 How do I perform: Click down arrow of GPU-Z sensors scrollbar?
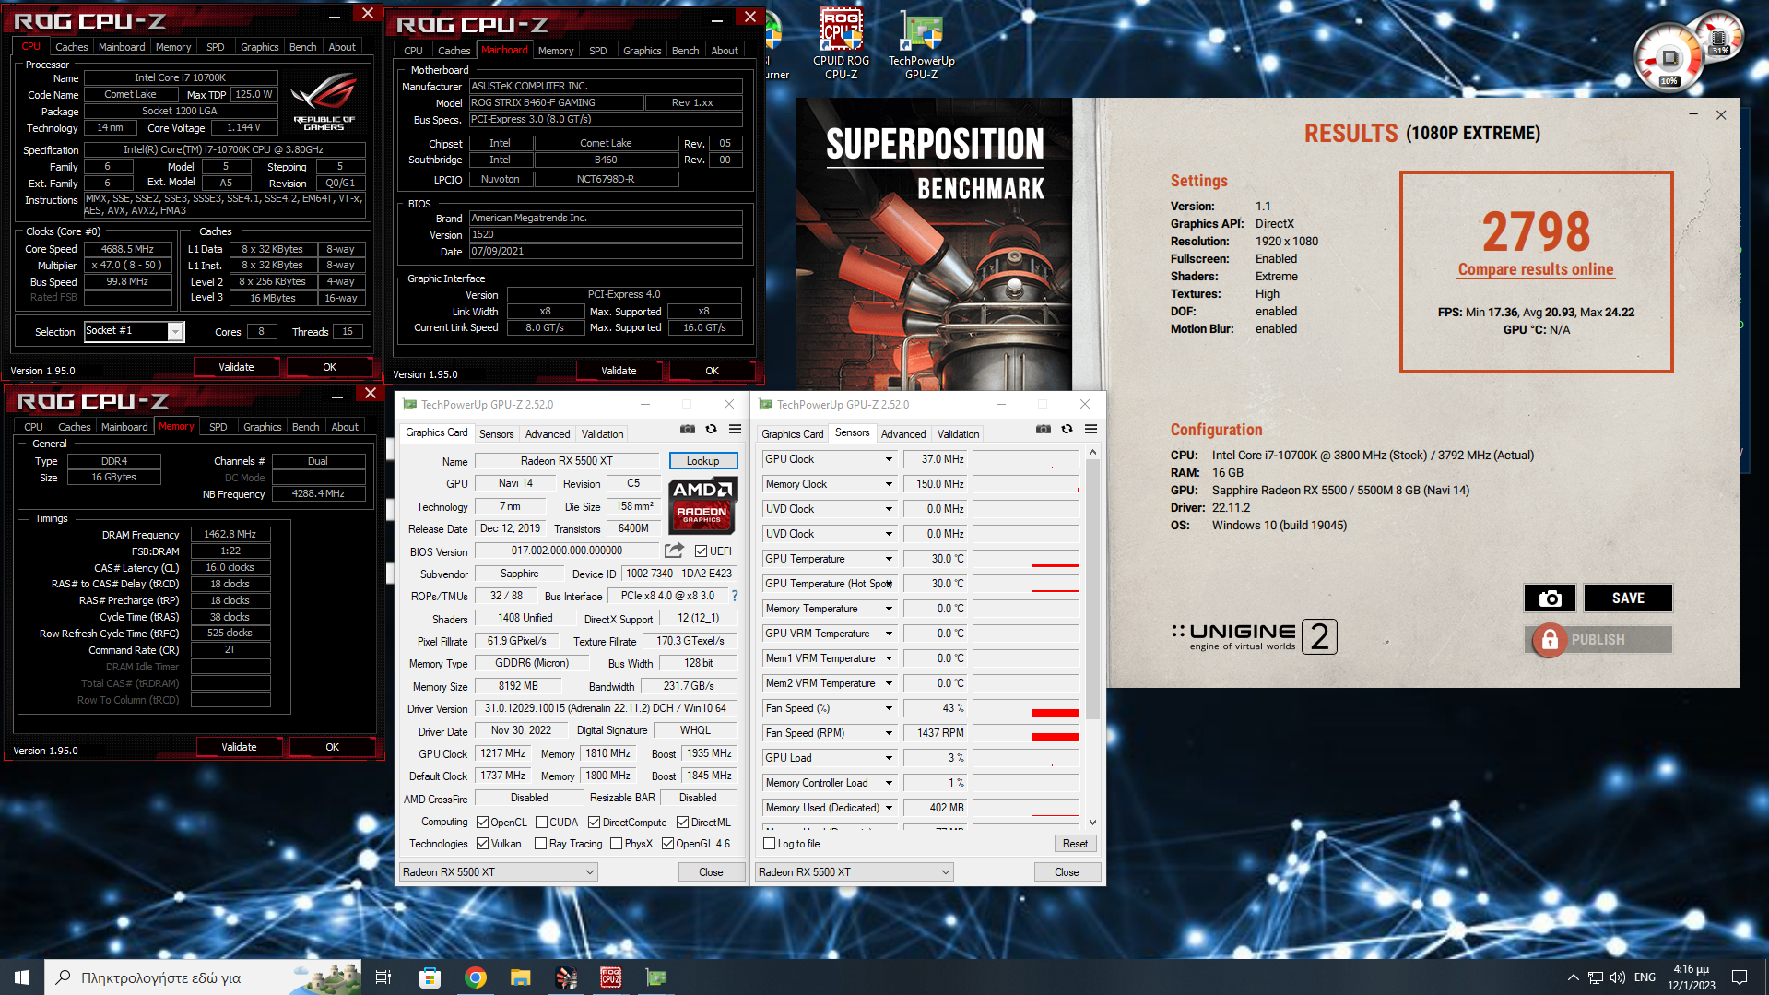click(x=1092, y=822)
